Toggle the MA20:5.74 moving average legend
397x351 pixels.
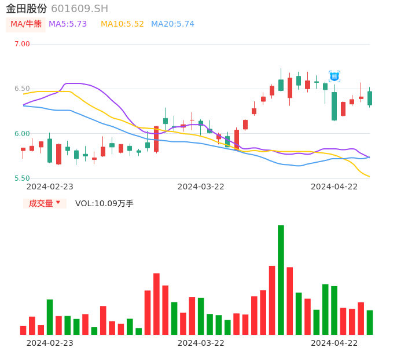coord(172,24)
